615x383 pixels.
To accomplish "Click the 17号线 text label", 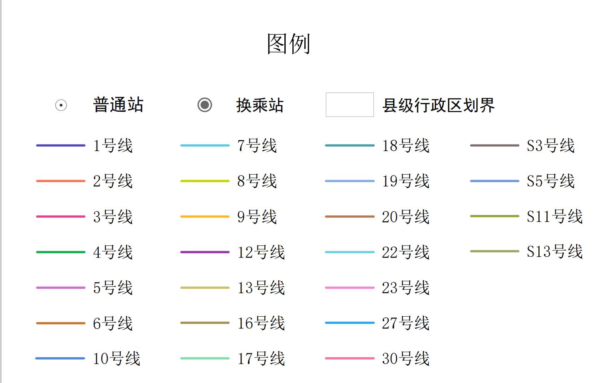I will pos(261,358).
